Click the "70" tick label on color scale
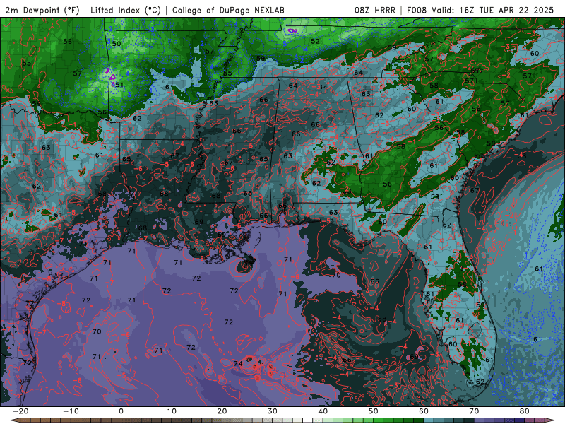The width and height of the screenshot is (565, 424). 474,411
